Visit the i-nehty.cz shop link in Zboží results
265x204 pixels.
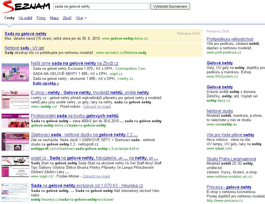tap(125, 79)
